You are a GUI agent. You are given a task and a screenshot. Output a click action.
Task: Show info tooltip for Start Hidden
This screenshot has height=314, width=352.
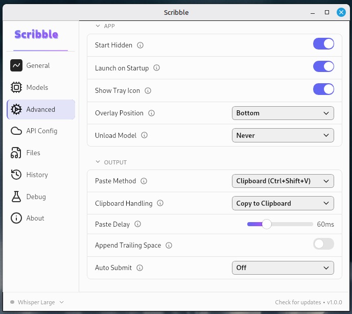[140, 45]
